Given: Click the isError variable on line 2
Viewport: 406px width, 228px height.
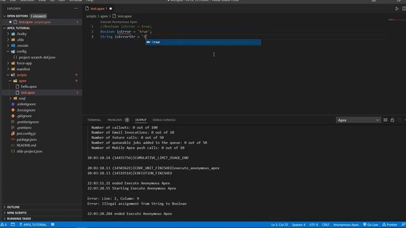Looking at the screenshot, I should pyautogui.click(x=124, y=32).
